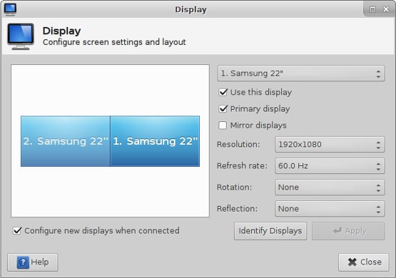This screenshot has width=396, height=278.
Task: Select the '2. Samsung 22"' monitor in layout preview
Action: click(66, 141)
